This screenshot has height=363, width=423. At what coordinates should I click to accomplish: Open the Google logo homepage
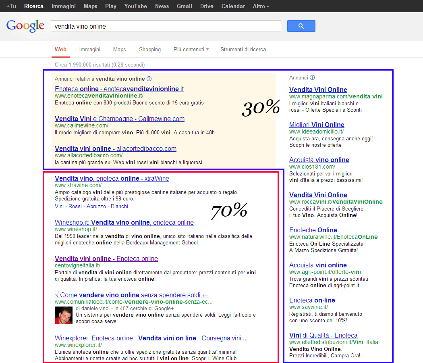click(x=25, y=26)
